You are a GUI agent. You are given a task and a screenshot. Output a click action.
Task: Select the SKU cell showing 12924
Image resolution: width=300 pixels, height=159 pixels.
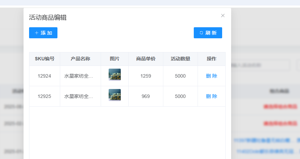click(45, 76)
